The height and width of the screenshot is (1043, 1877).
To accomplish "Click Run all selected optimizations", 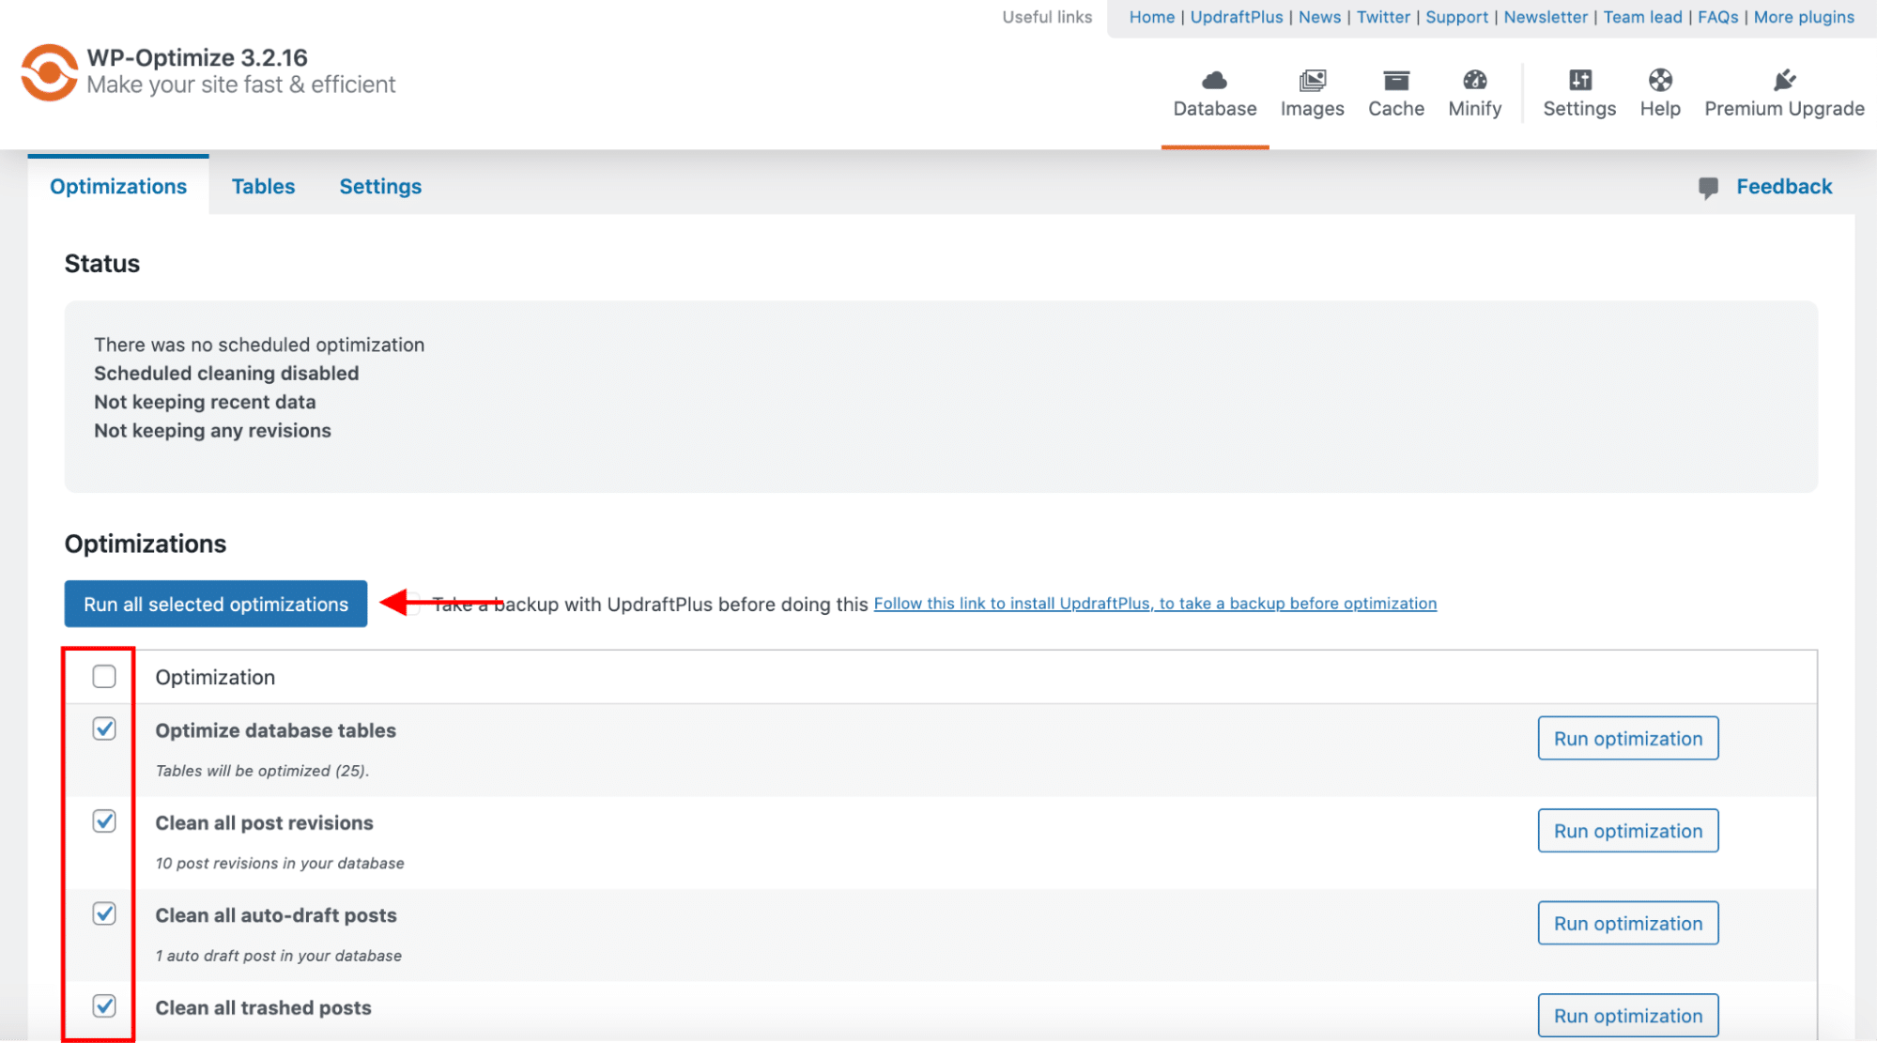I will tap(215, 604).
